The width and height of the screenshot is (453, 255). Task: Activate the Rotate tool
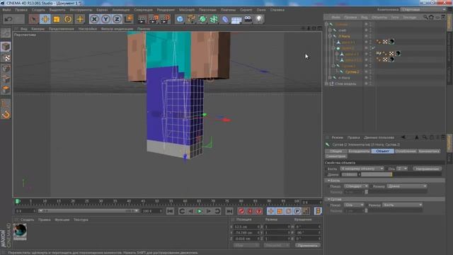pos(68,19)
